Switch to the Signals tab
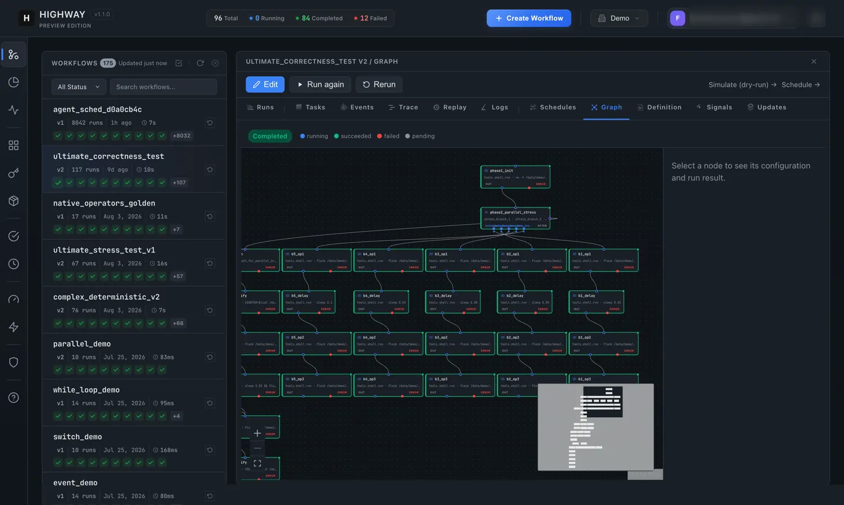Screen dimensions: 844x505 715,107
